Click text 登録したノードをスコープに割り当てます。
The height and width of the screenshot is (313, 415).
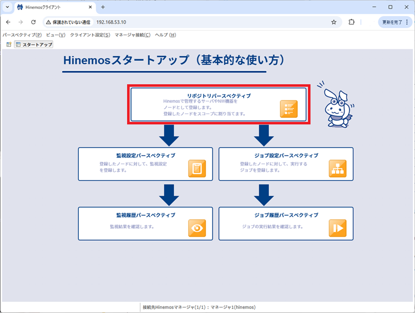click(x=204, y=114)
